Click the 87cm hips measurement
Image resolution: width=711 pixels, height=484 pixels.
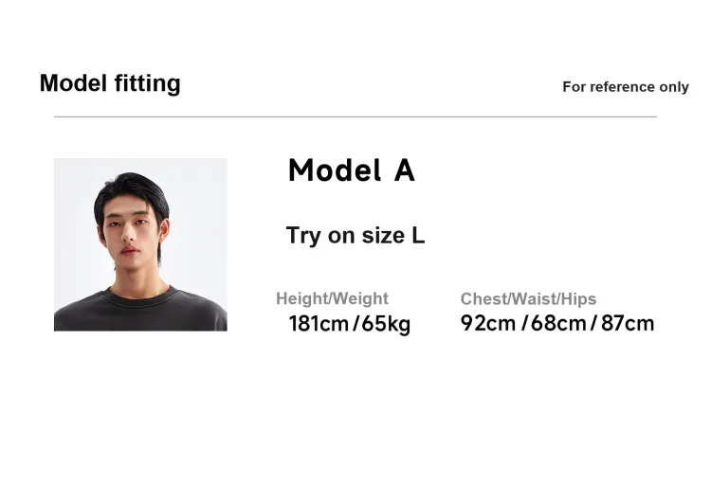coord(628,323)
